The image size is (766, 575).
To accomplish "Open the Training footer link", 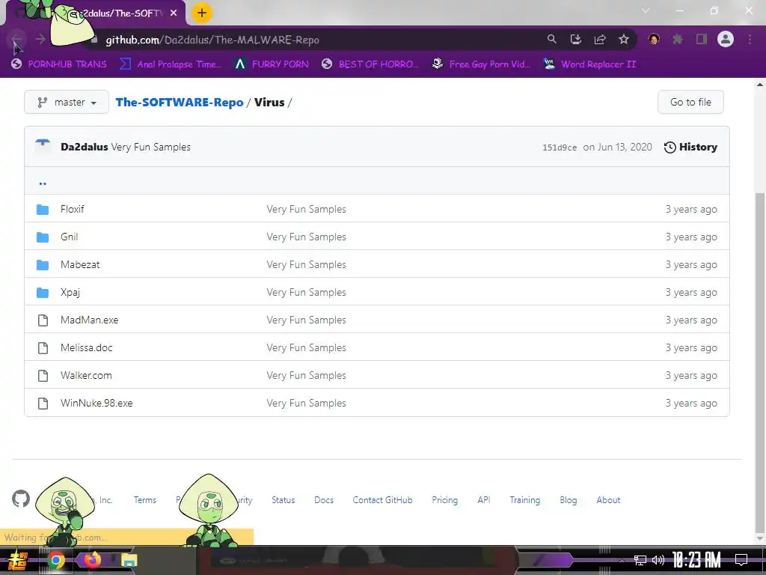I will coord(524,500).
